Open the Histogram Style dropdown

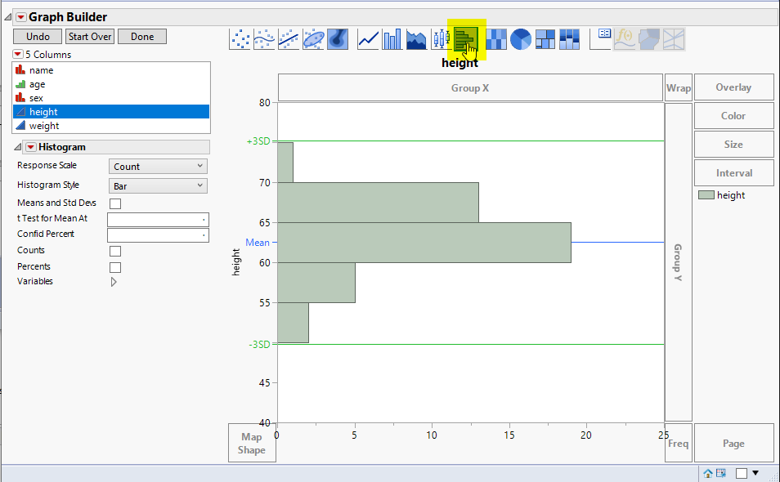pyautogui.click(x=158, y=185)
